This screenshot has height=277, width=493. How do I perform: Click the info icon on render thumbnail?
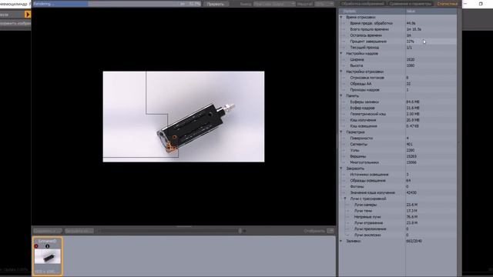click(48, 246)
